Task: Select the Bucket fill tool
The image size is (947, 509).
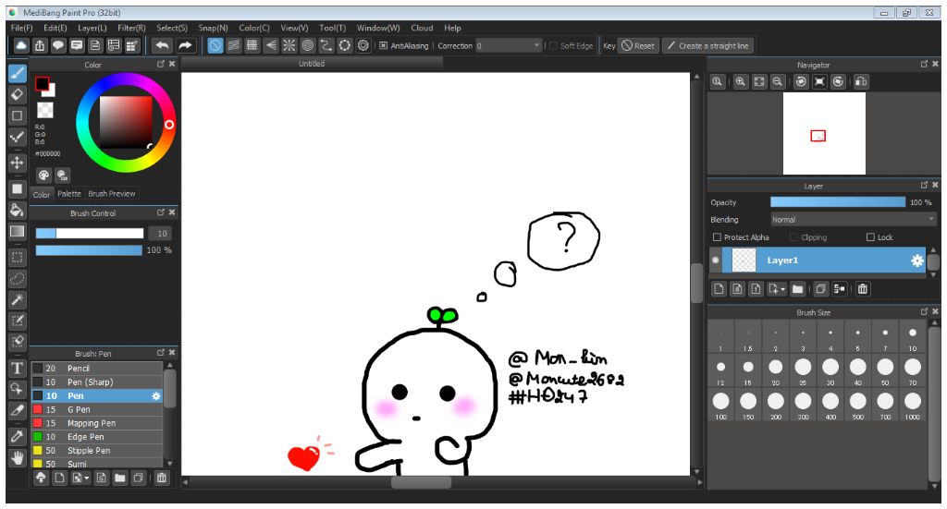Action: 17,210
